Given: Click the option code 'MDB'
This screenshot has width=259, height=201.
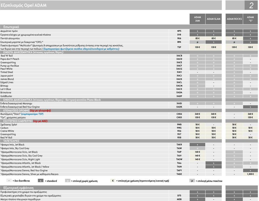Looking at the screenshot, I should (x=179, y=199).
